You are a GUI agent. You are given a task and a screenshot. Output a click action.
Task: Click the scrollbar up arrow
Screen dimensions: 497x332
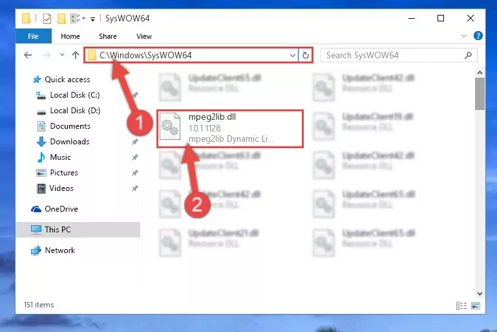tap(480, 72)
